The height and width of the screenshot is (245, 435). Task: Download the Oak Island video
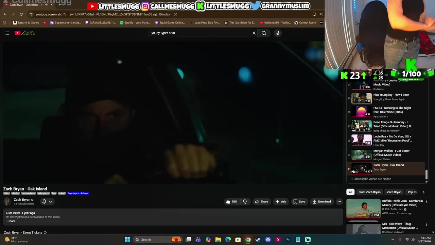click(321, 201)
